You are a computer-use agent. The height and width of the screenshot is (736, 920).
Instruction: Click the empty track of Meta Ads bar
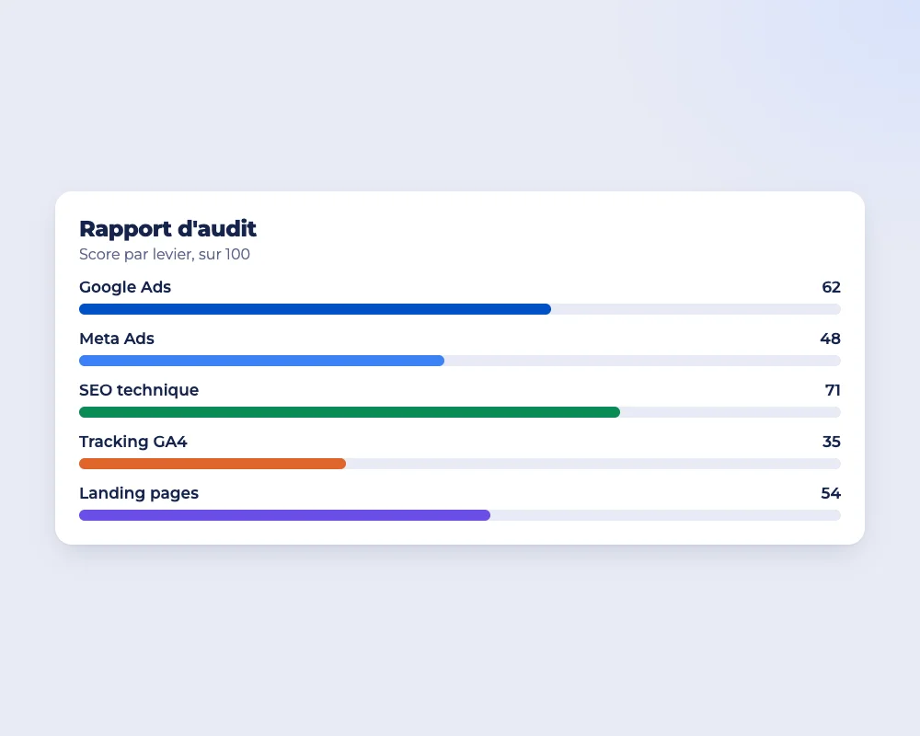(642, 361)
